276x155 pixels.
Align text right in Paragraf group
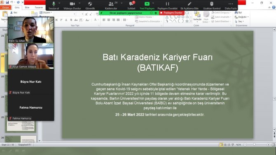click(x=114, y=20)
